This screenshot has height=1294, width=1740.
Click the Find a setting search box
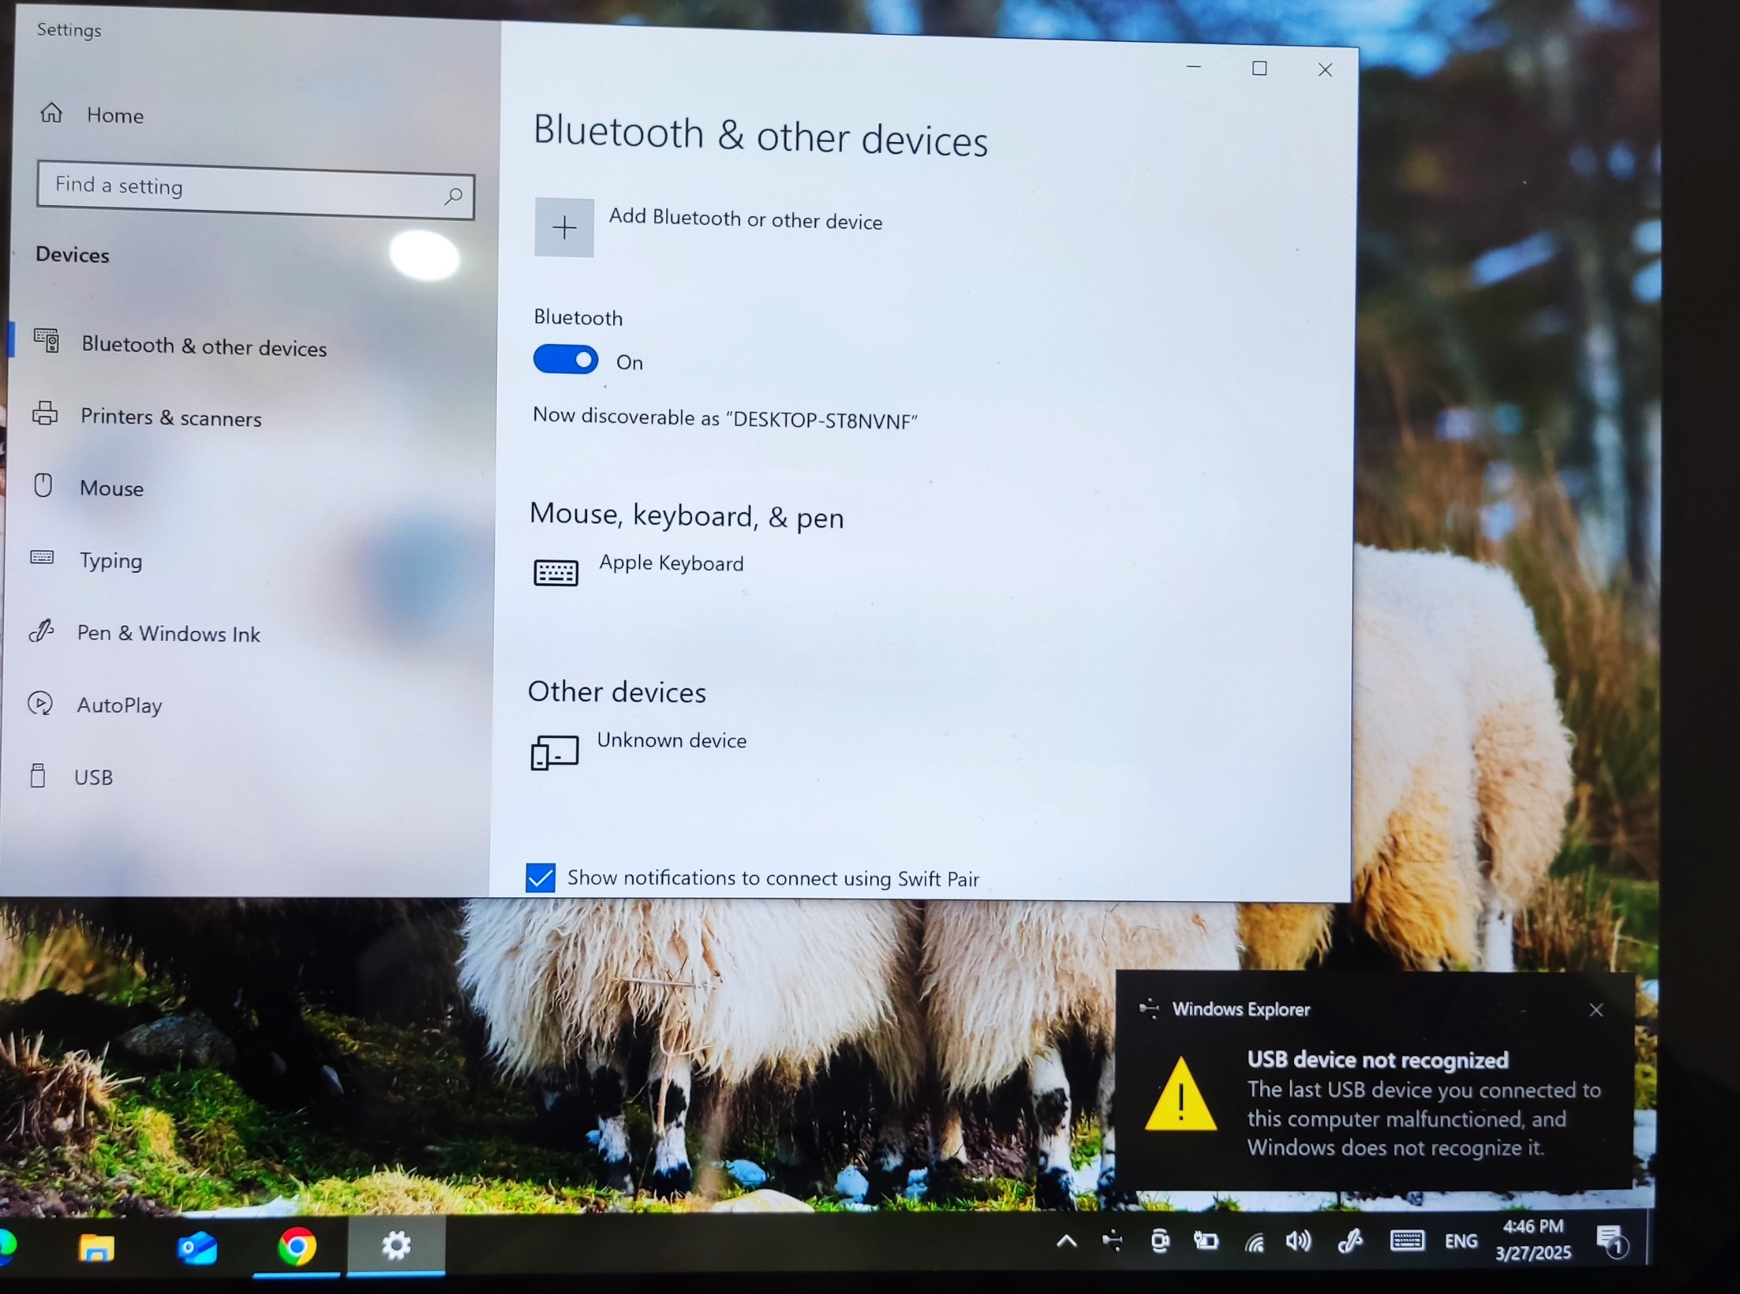235,188
